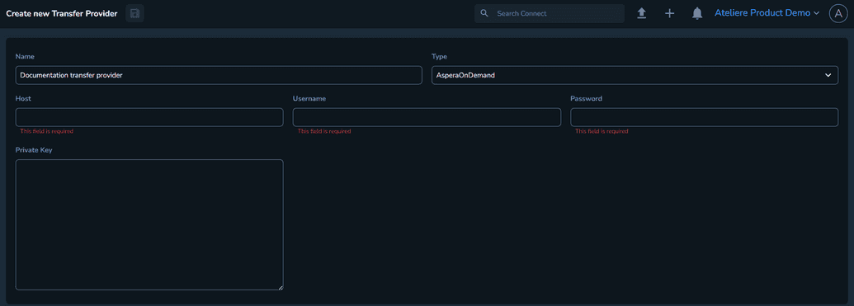The height and width of the screenshot is (306, 854).
Task: Click required error under Username
Action: pyautogui.click(x=324, y=131)
